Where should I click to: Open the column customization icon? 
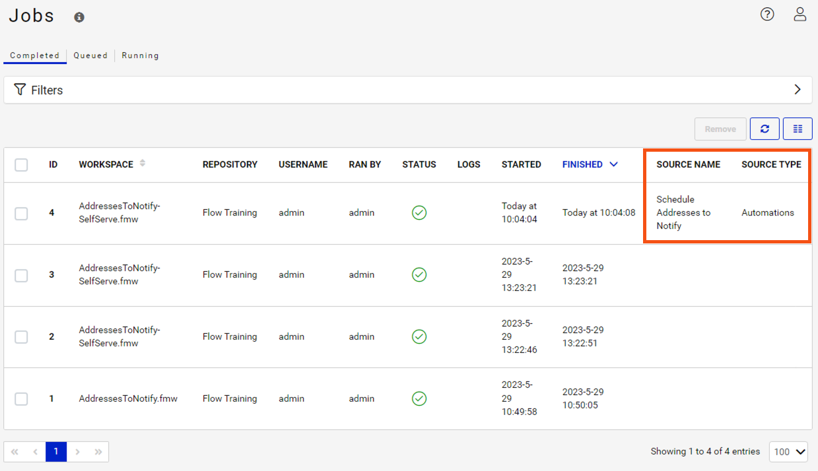[798, 129]
